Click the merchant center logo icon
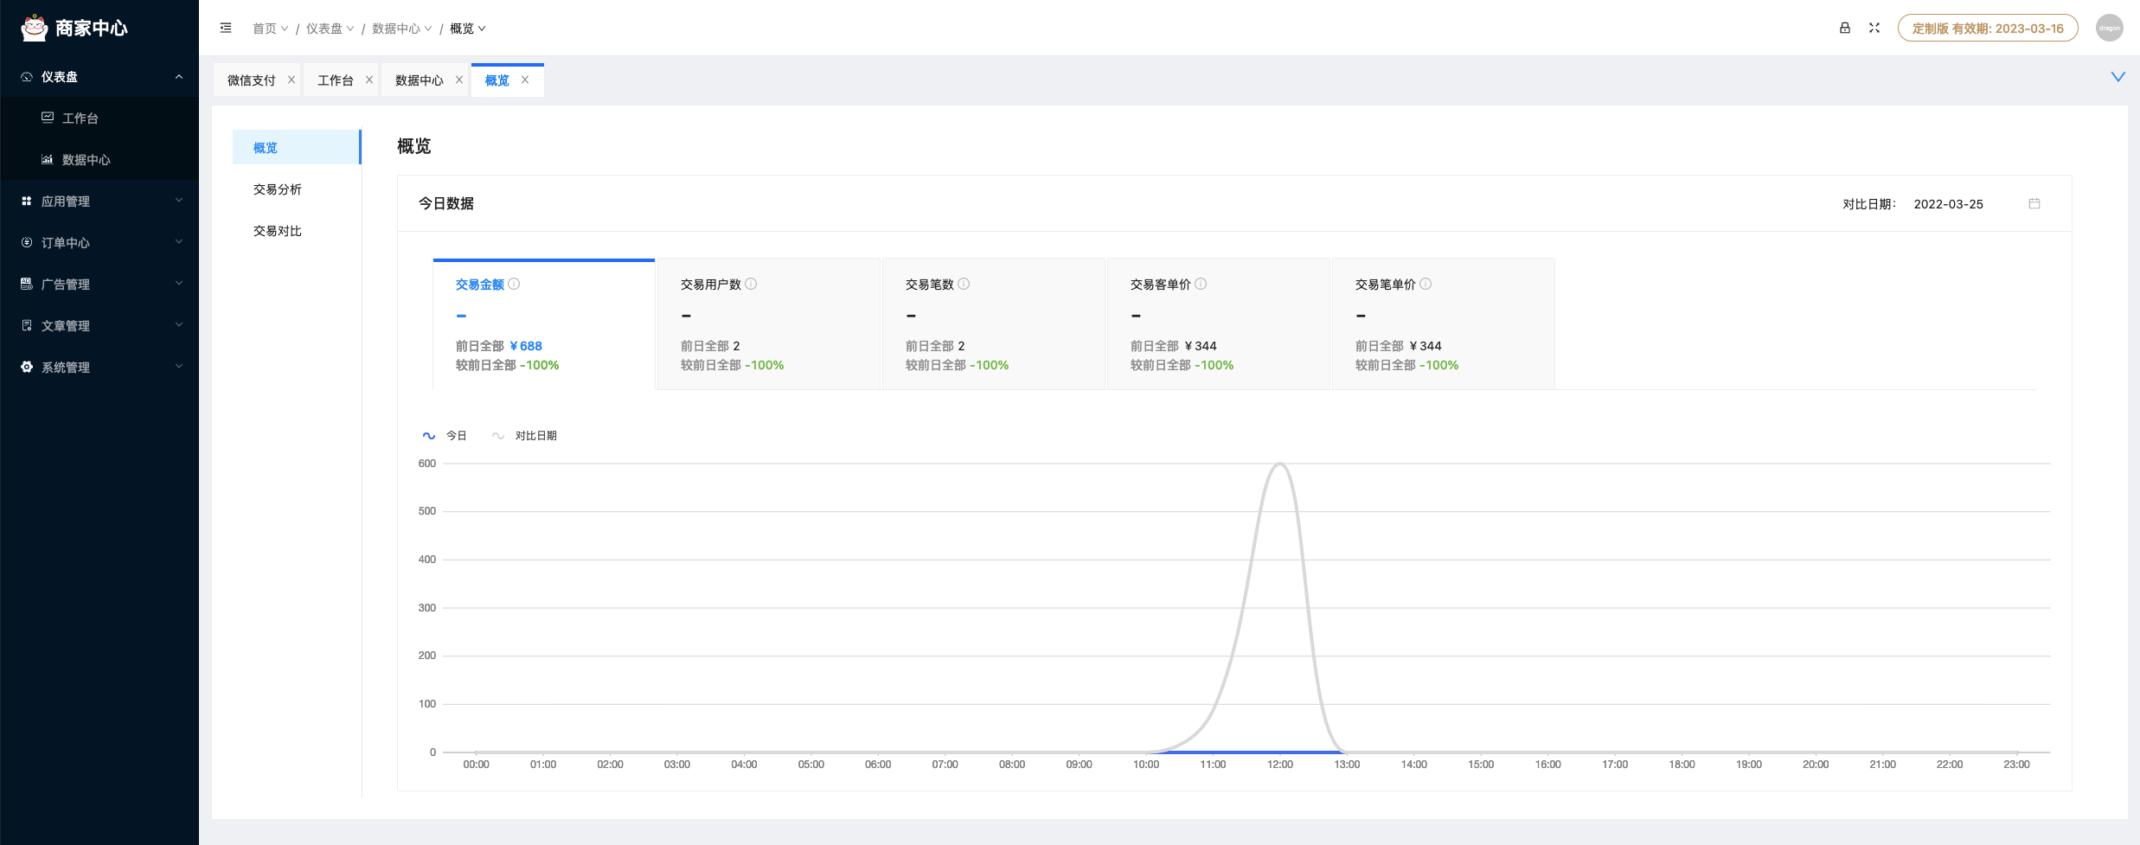Image resolution: width=2140 pixels, height=845 pixels. coord(34,28)
